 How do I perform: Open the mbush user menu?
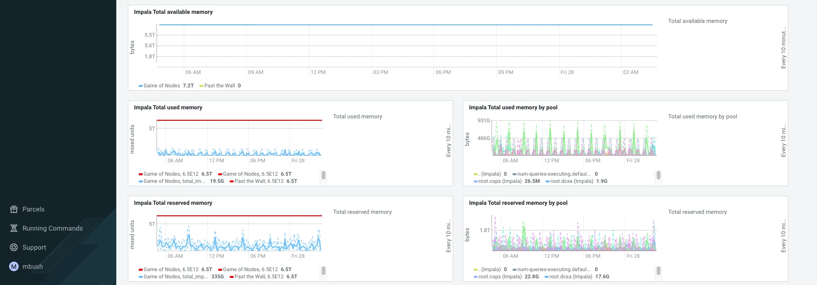(x=33, y=266)
